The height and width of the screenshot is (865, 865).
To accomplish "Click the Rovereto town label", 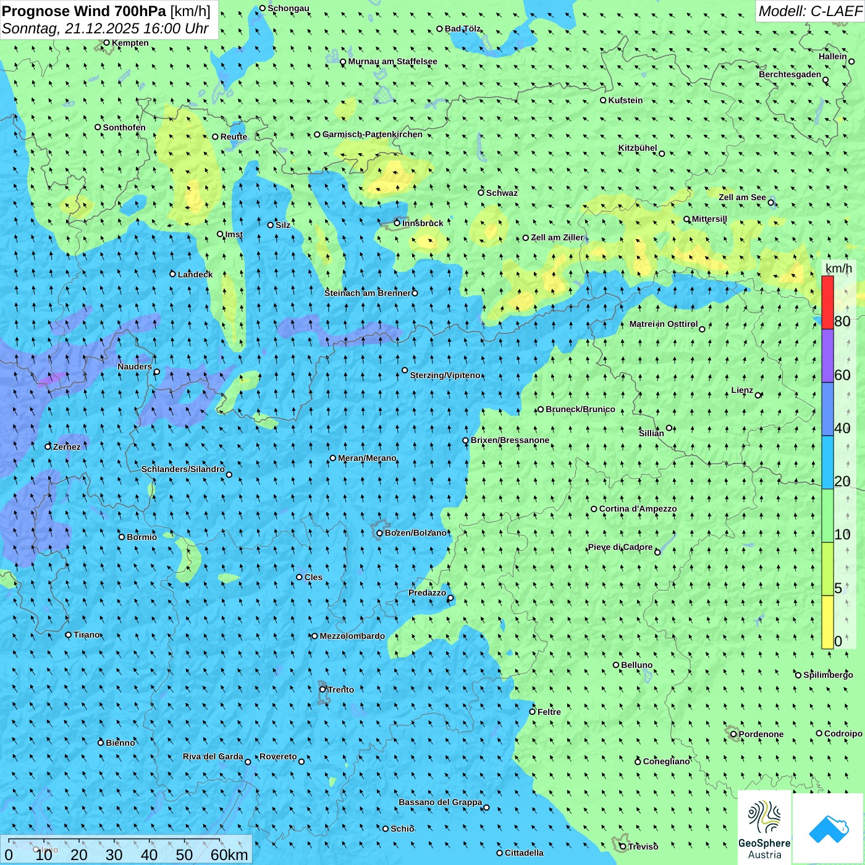I will point(278,757).
